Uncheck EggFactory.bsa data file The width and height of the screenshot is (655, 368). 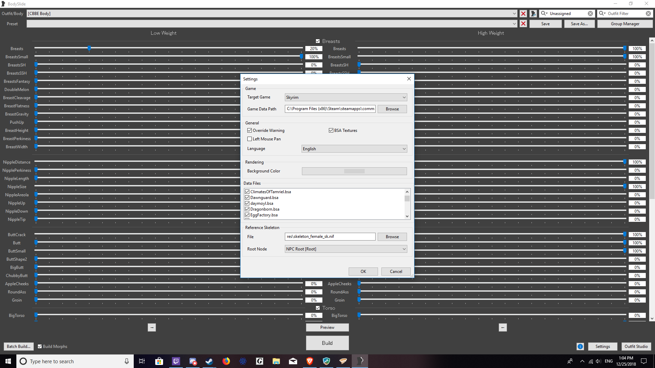tap(247, 215)
